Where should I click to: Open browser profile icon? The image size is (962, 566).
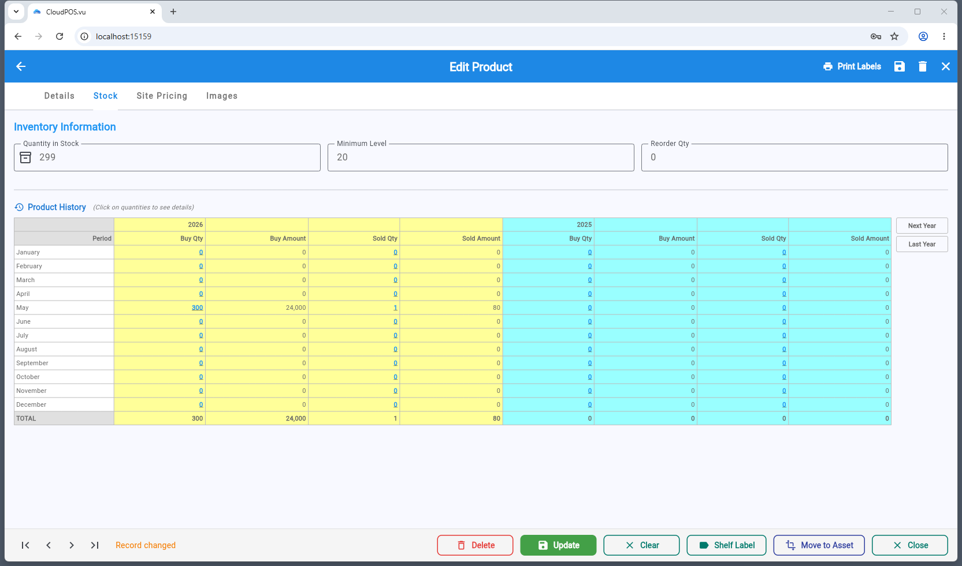923,36
